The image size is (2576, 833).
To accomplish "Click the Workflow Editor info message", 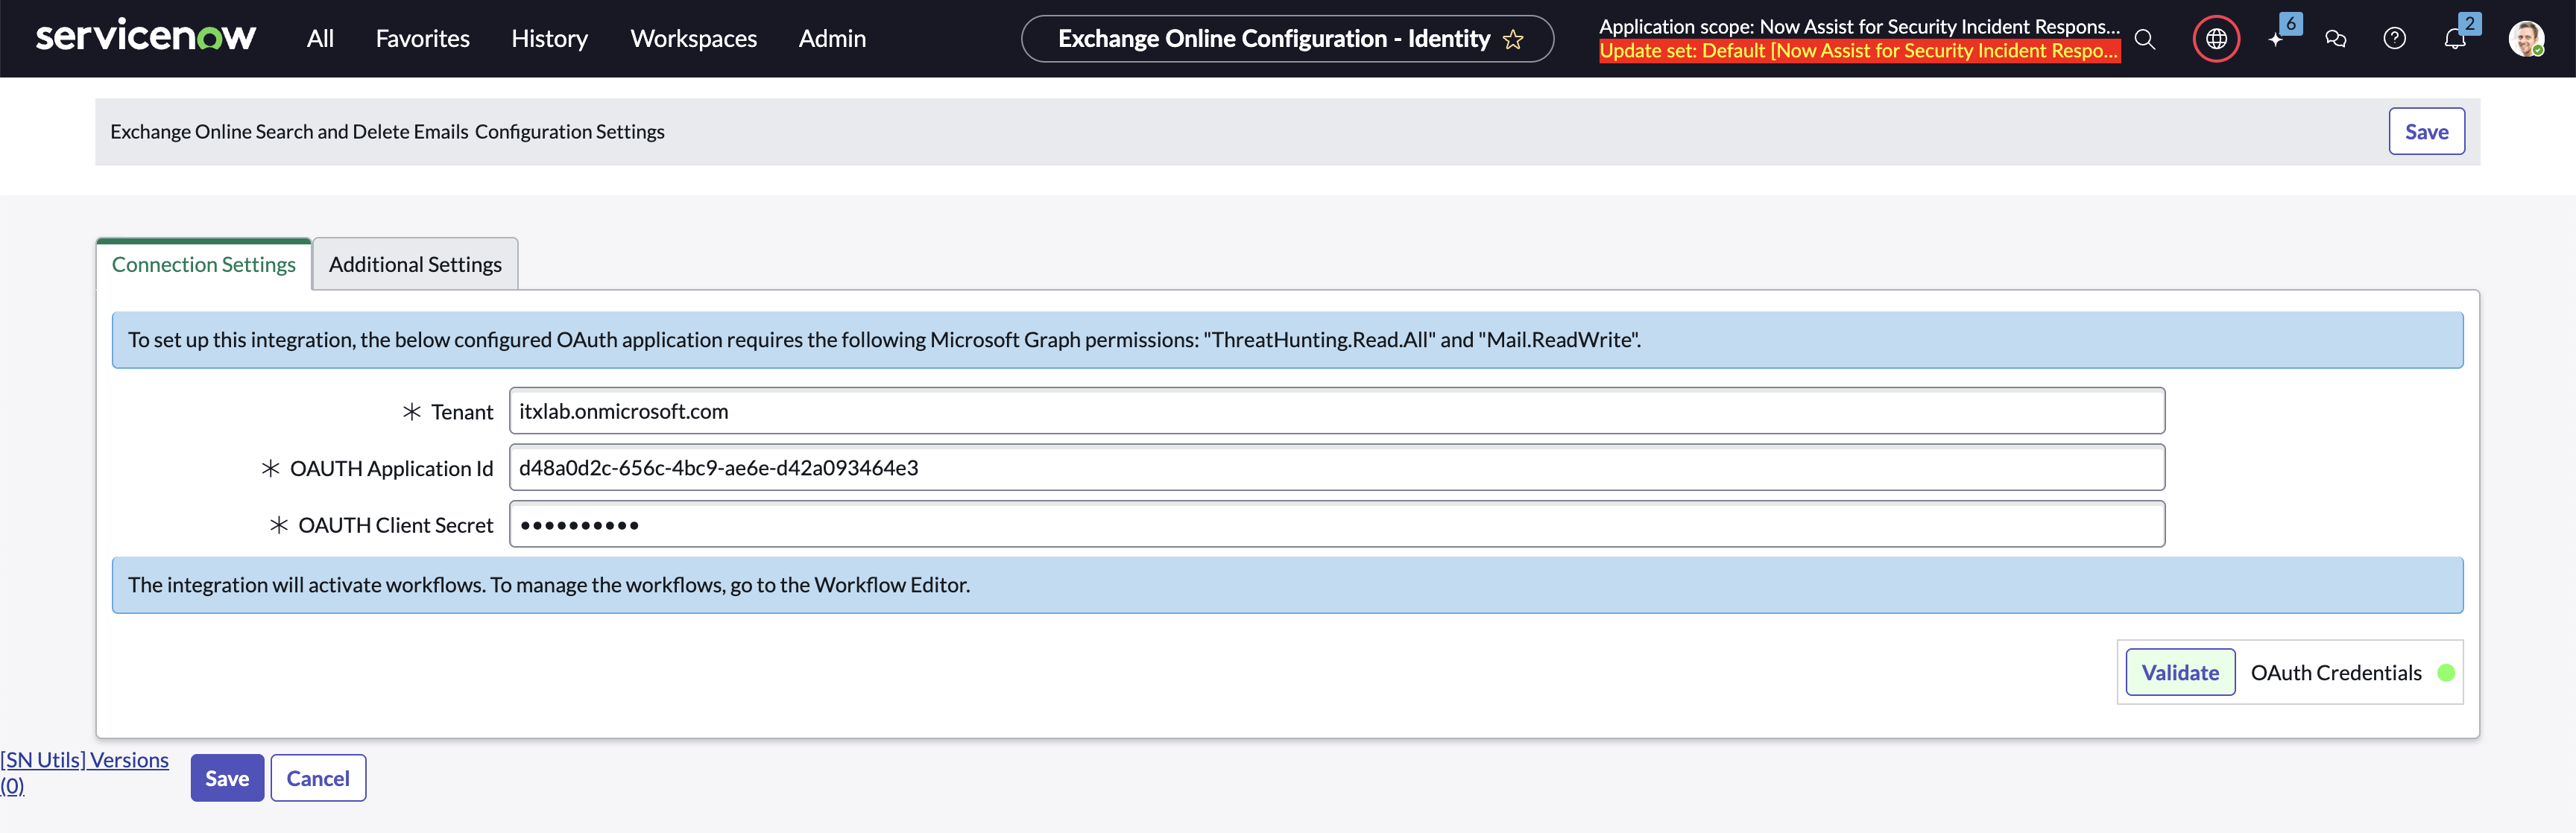I will click(1287, 585).
